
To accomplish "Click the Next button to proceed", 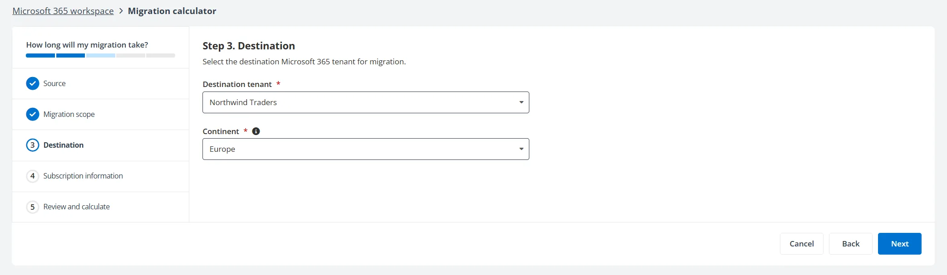I will 899,243.
